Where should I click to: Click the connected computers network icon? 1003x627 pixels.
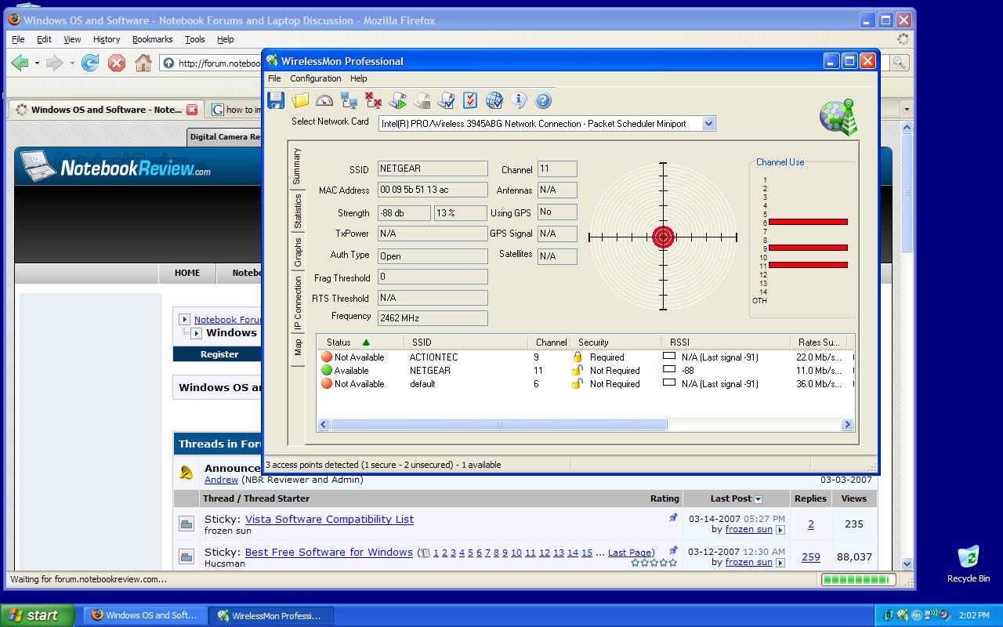tap(349, 100)
